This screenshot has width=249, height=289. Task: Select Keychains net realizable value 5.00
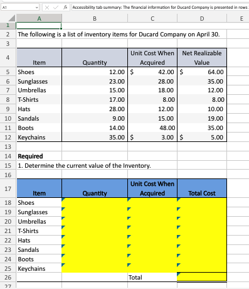(x=202, y=137)
